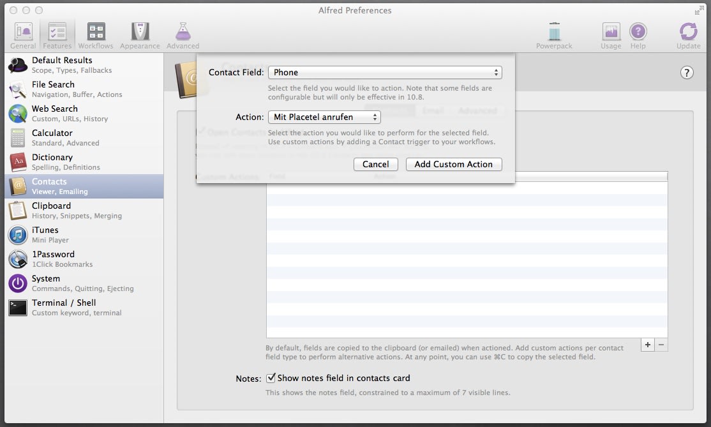
Task: Open the Usage statistics icon
Action: [611, 32]
